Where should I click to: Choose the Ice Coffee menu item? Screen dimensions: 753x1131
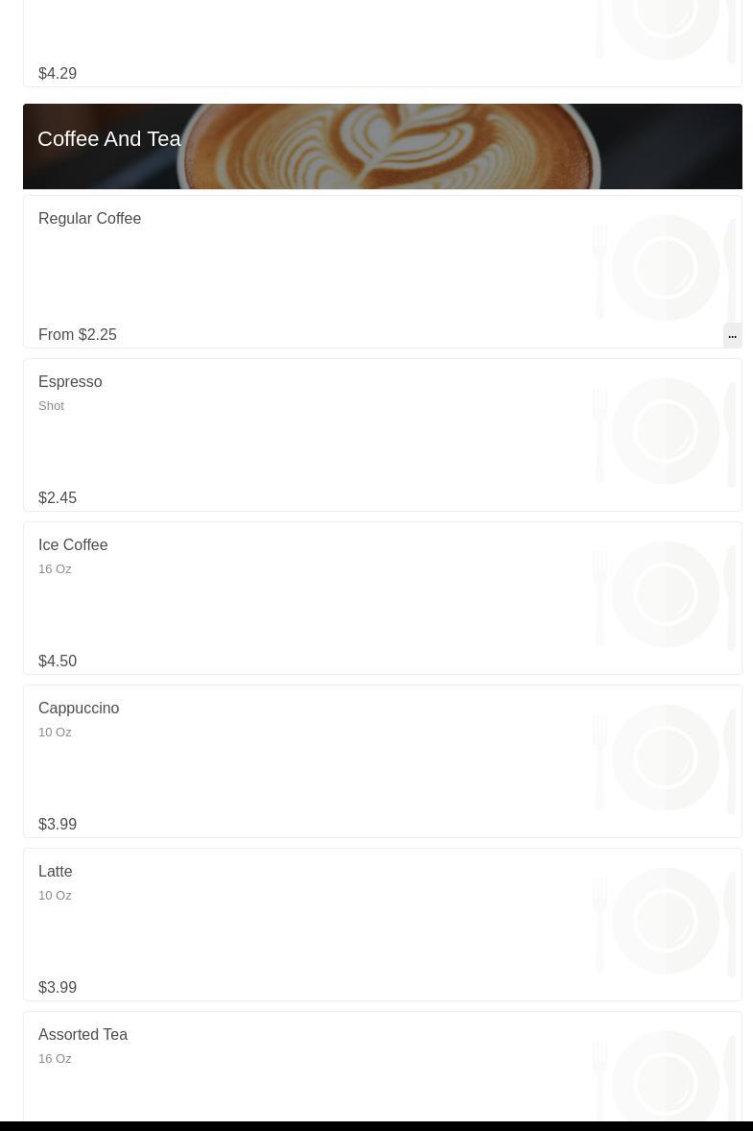[73, 545]
